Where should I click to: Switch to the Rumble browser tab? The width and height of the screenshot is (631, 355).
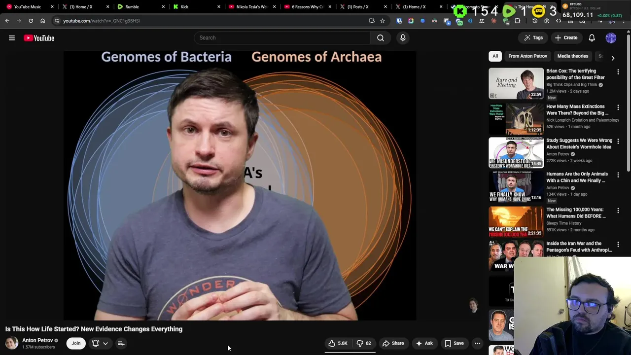point(132,6)
